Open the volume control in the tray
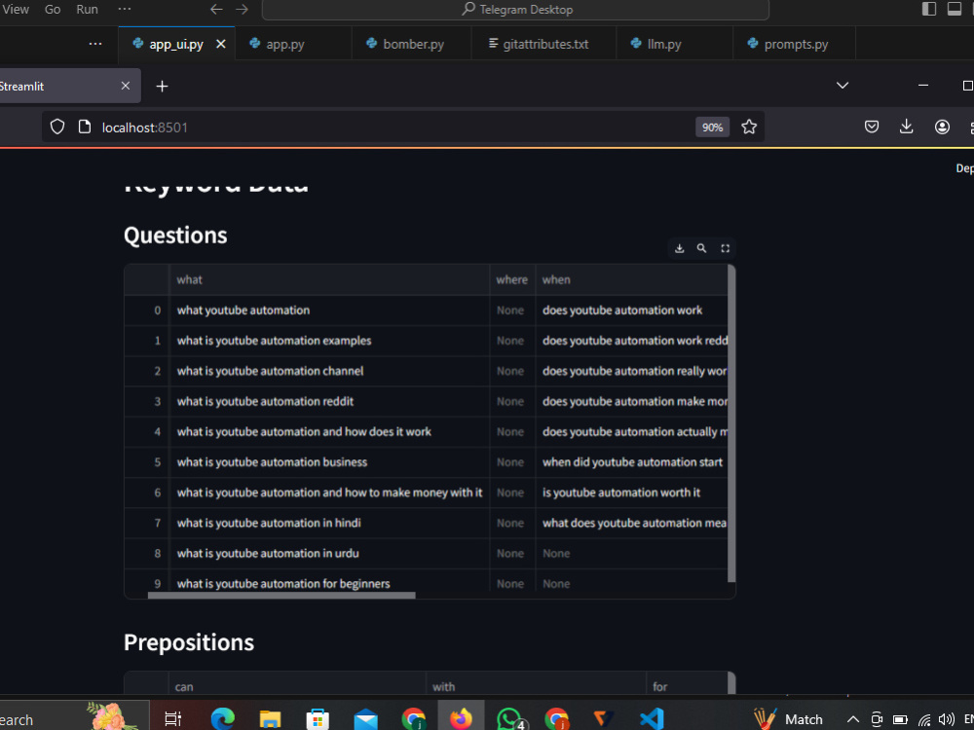The width and height of the screenshot is (974, 730). (x=946, y=719)
